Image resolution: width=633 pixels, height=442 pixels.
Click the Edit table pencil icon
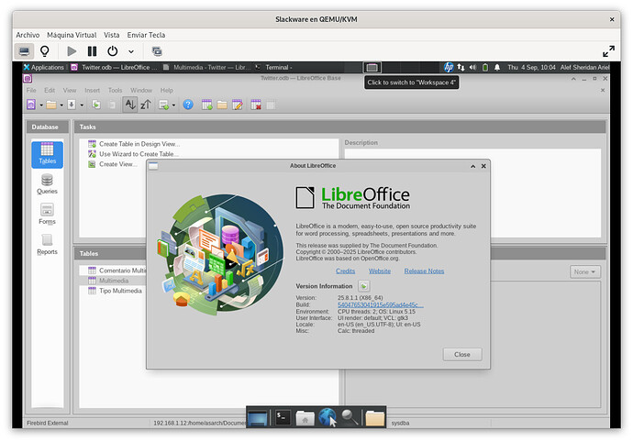(238, 105)
